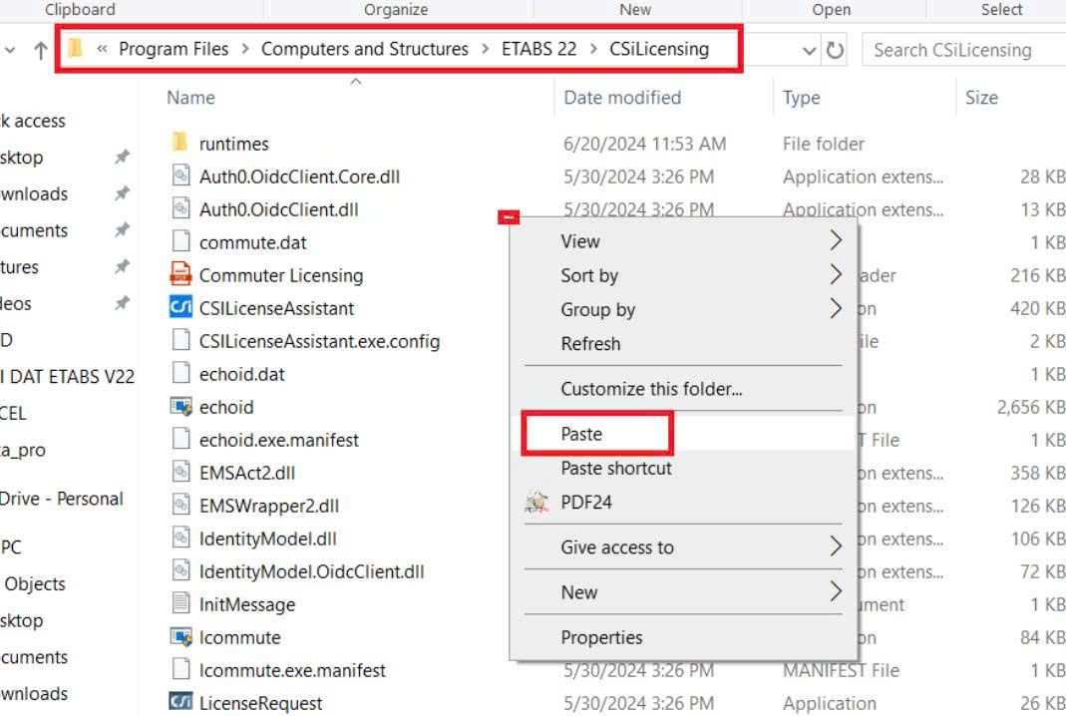Open the runtimes folder icon
This screenshot has height=716, width=1066.
(x=180, y=143)
